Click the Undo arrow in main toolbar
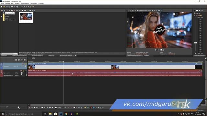The image size is (207, 116). pos(22,7)
